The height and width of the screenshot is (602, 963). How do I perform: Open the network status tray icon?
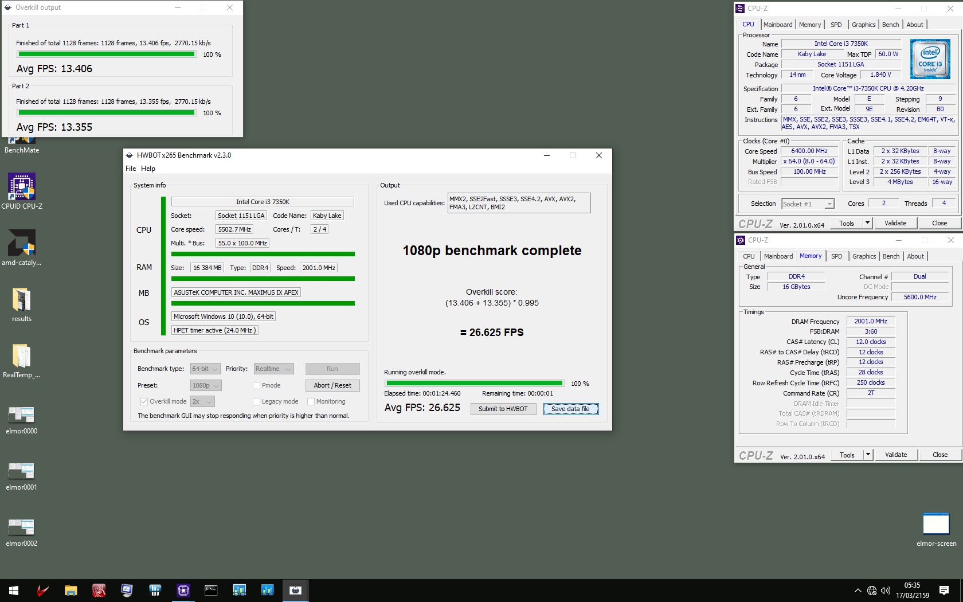[x=871, y=591]
